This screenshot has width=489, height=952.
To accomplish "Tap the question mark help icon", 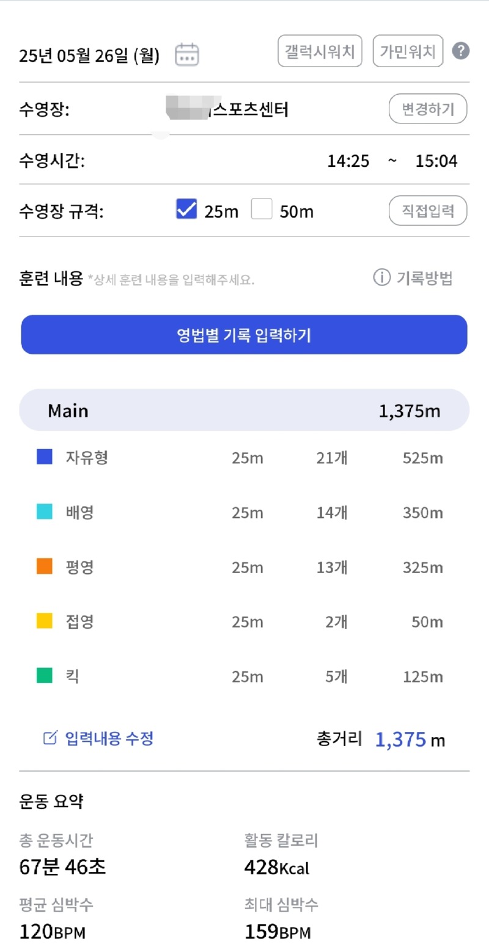I will tap(461, 51).
